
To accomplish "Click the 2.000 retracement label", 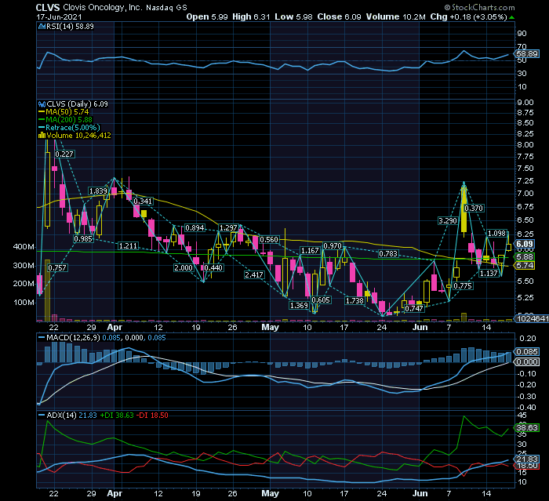I will [184, 268].
